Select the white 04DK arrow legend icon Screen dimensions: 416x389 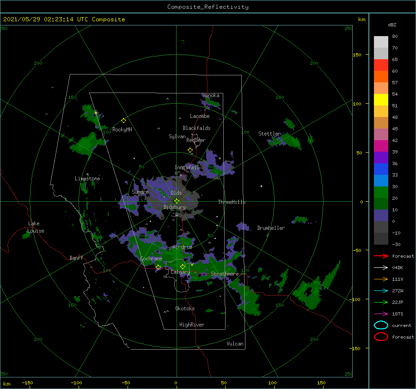click(x=381, y=267)
